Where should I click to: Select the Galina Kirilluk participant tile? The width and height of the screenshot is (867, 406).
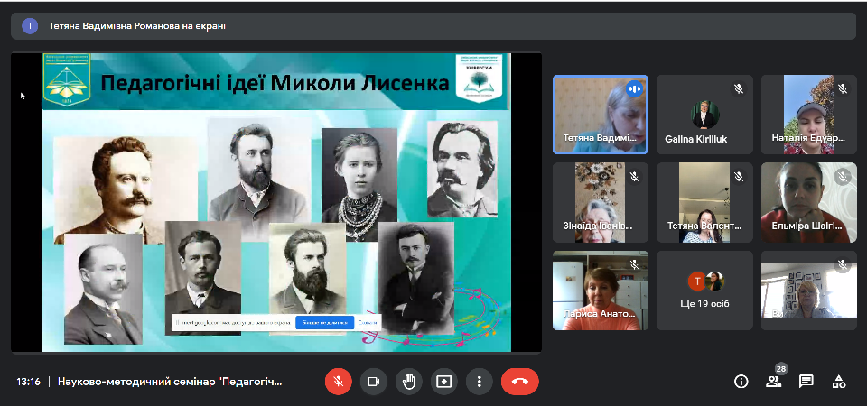(x=704, y=115)
